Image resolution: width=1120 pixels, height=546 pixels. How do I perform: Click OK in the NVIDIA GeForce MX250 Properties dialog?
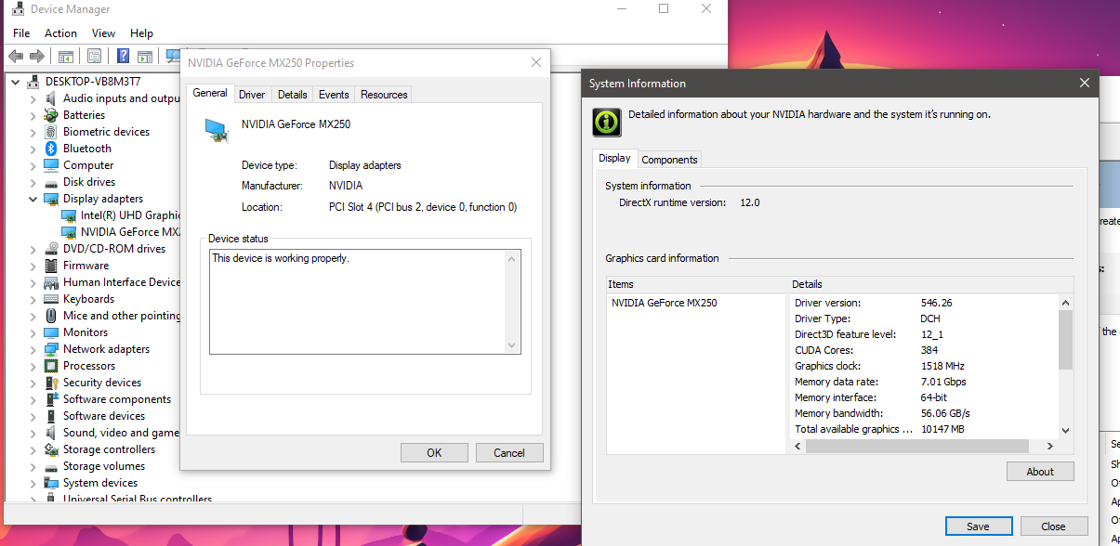pyautogui.click(x=434, y=453)
